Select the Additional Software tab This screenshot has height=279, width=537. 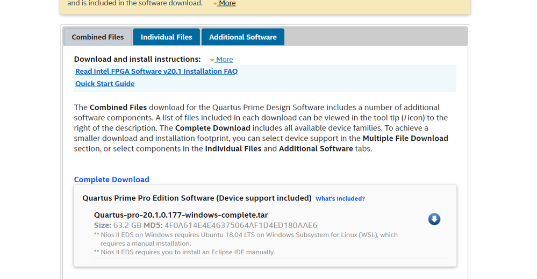[243, 37]
